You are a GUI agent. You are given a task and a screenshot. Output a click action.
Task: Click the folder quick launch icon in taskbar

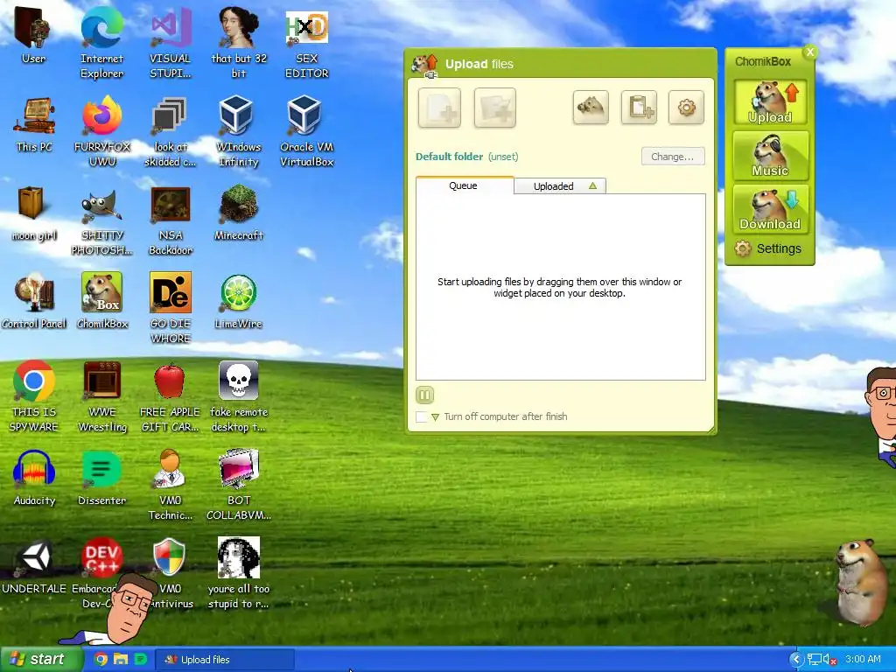(121, 659)
